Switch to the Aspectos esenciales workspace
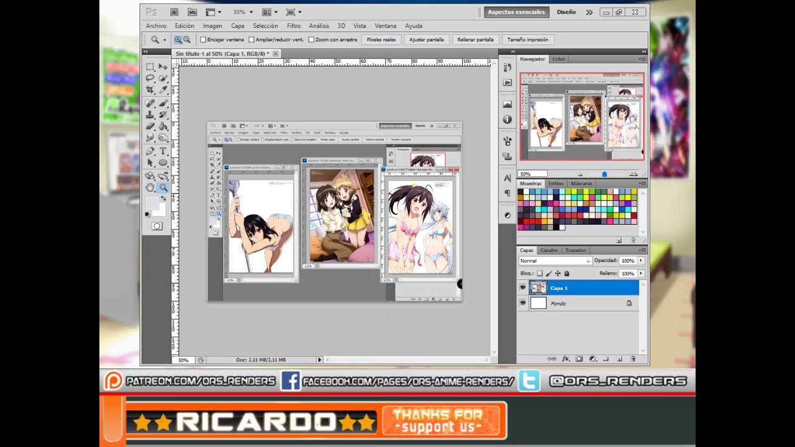The width and height of the screenshot is (795, 447). point(516,12)
